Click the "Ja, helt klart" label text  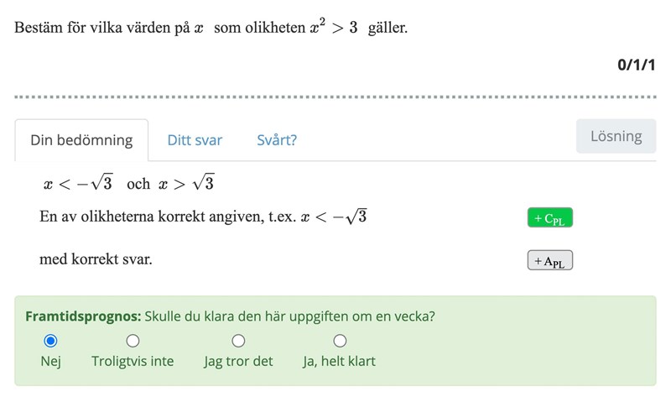[339, 362]
